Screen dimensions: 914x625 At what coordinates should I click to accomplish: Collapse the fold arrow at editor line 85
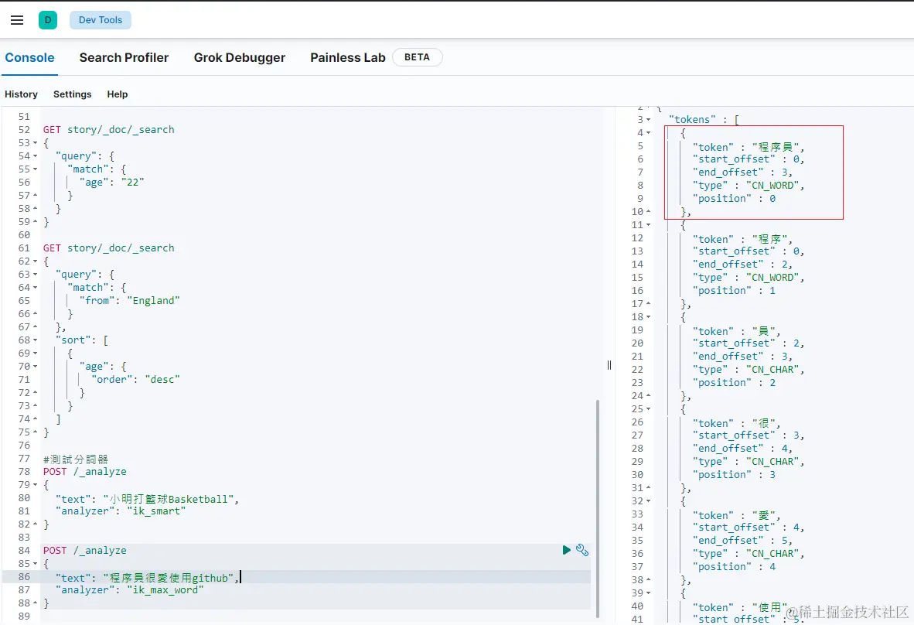35,564
